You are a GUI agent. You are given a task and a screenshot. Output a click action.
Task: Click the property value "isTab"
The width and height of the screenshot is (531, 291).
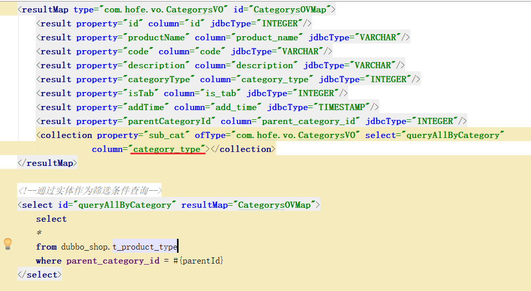point(141,94)
